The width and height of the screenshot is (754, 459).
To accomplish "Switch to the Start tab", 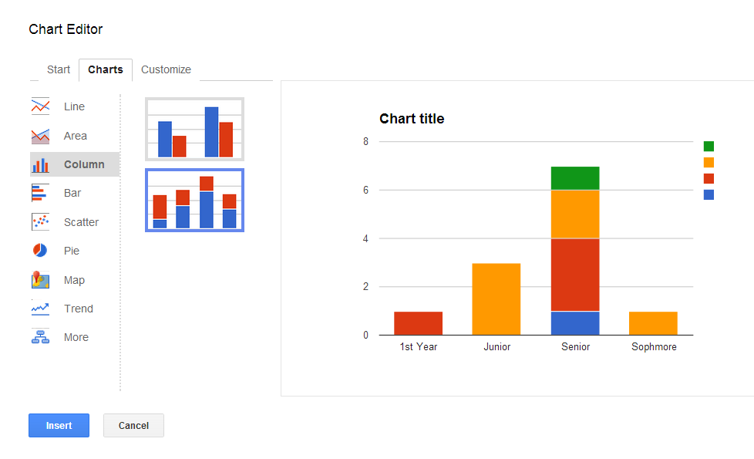I will tap(58, 69).
